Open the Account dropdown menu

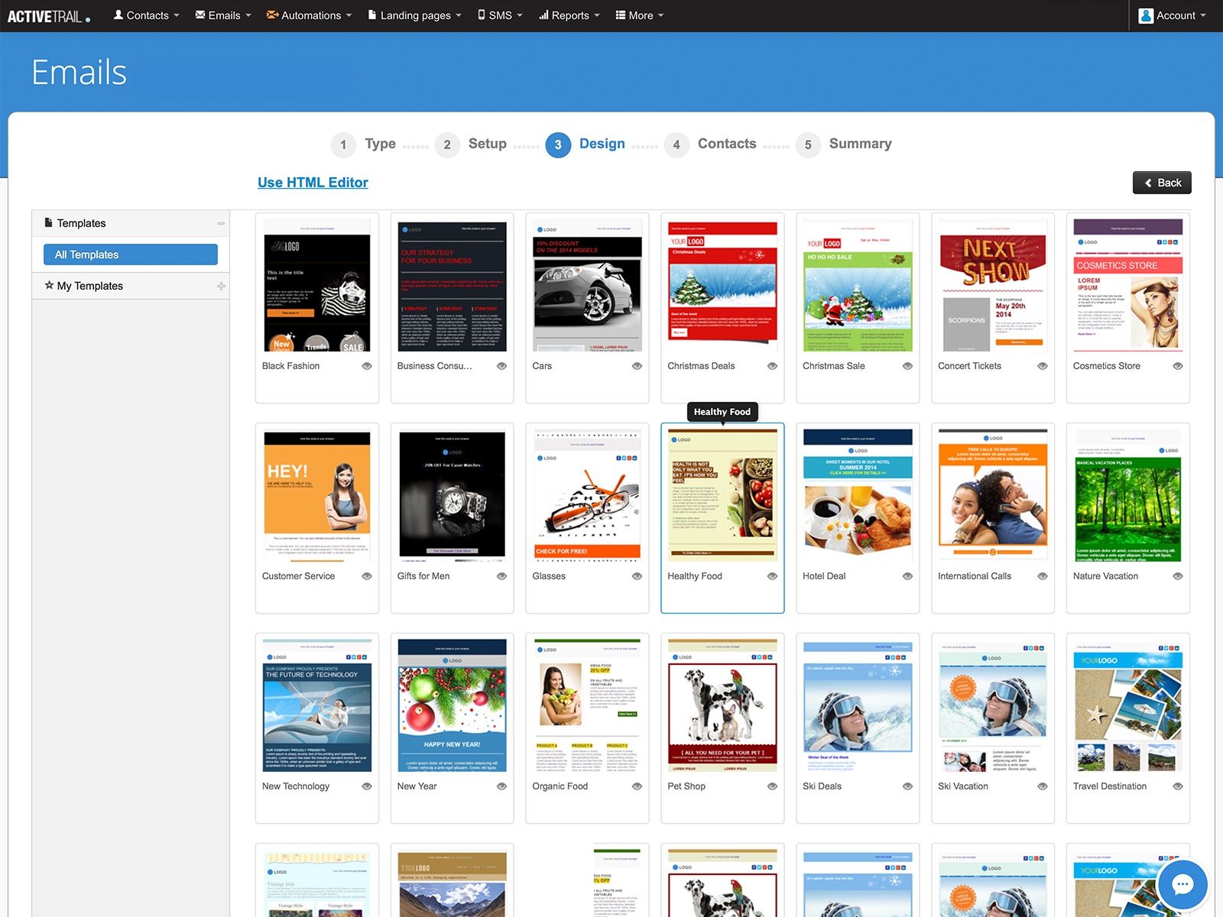click(1172, 15)
